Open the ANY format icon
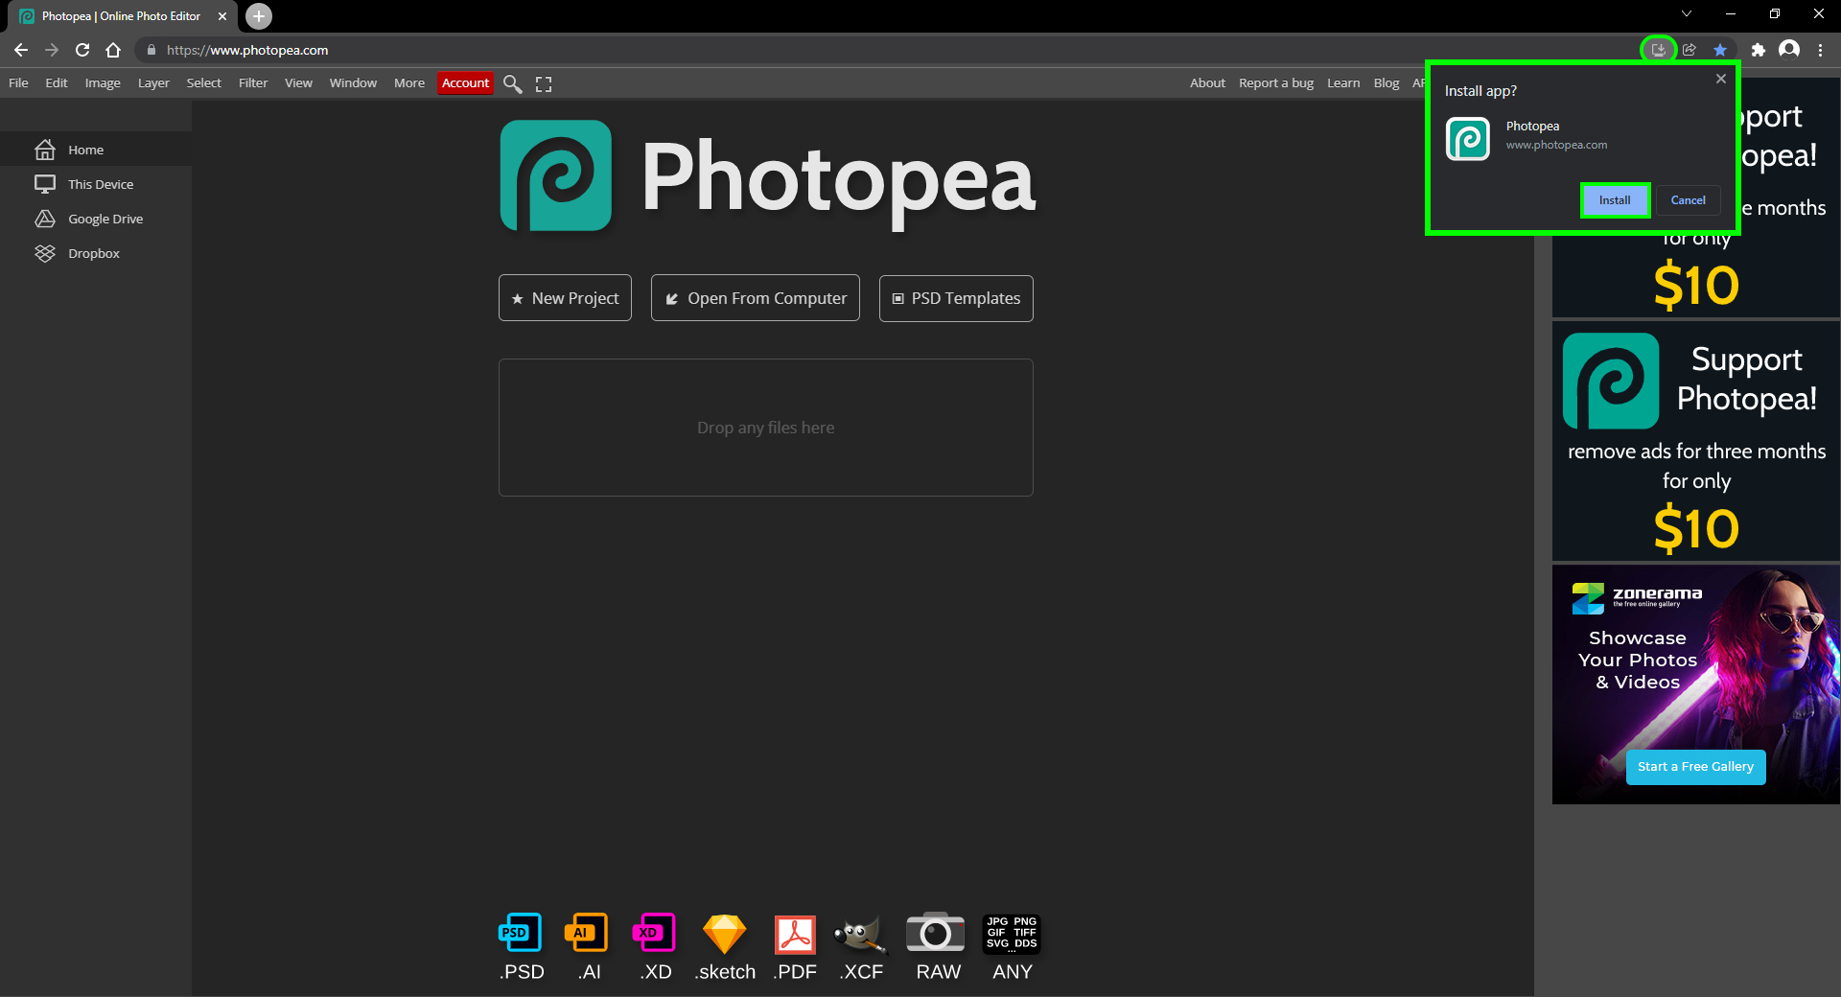 click(1011, 932)
